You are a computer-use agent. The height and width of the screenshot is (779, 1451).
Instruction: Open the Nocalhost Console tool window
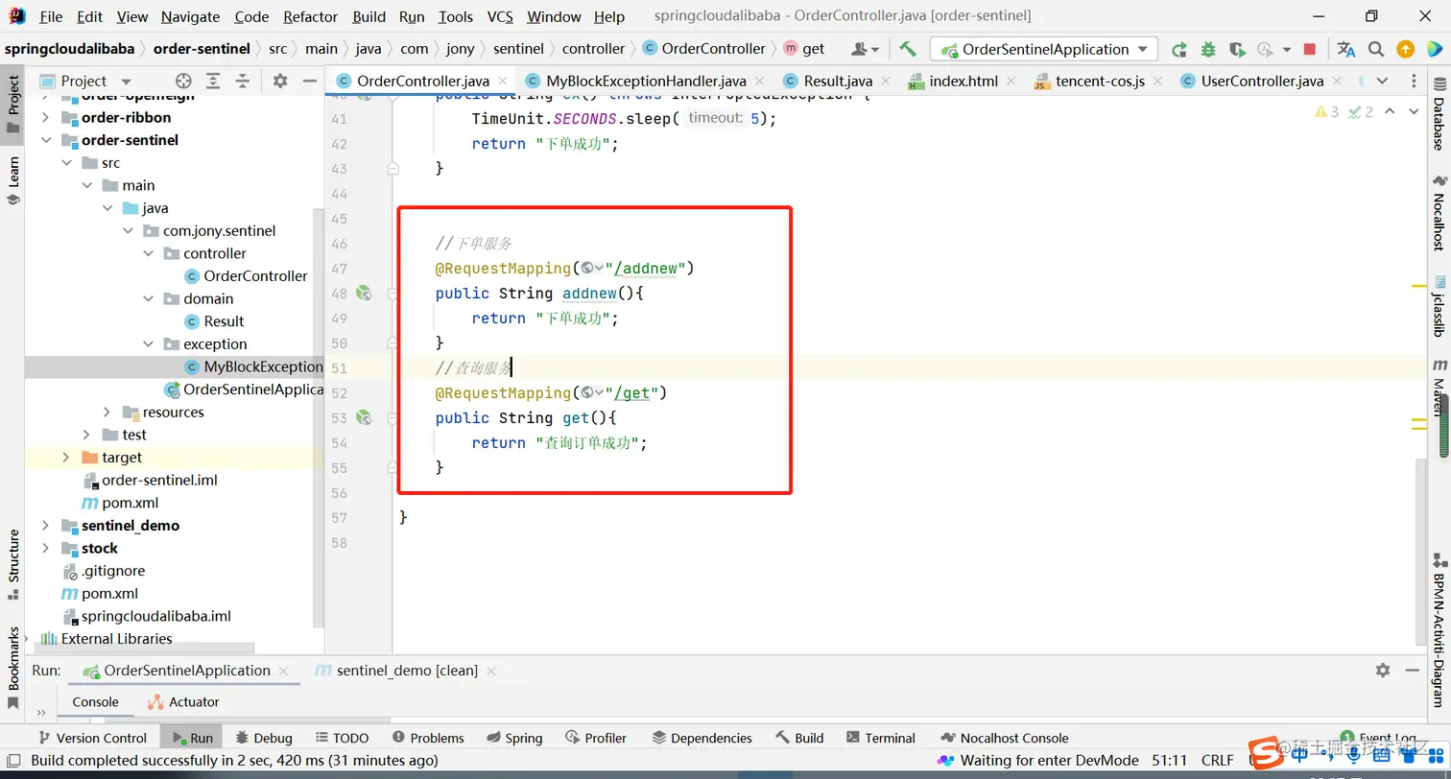click(x=1005, y=738)
